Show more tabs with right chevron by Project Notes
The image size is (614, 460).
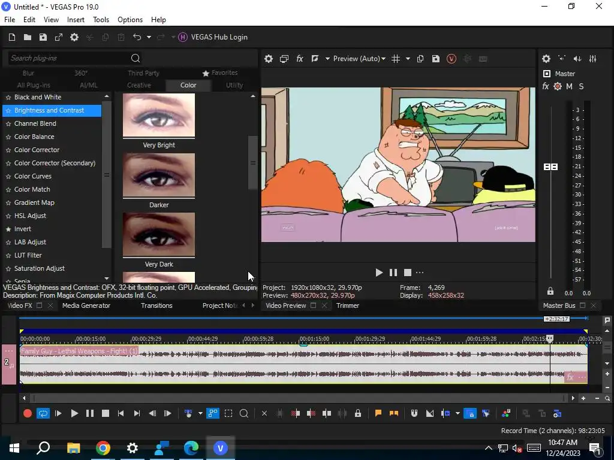(252, 305)
